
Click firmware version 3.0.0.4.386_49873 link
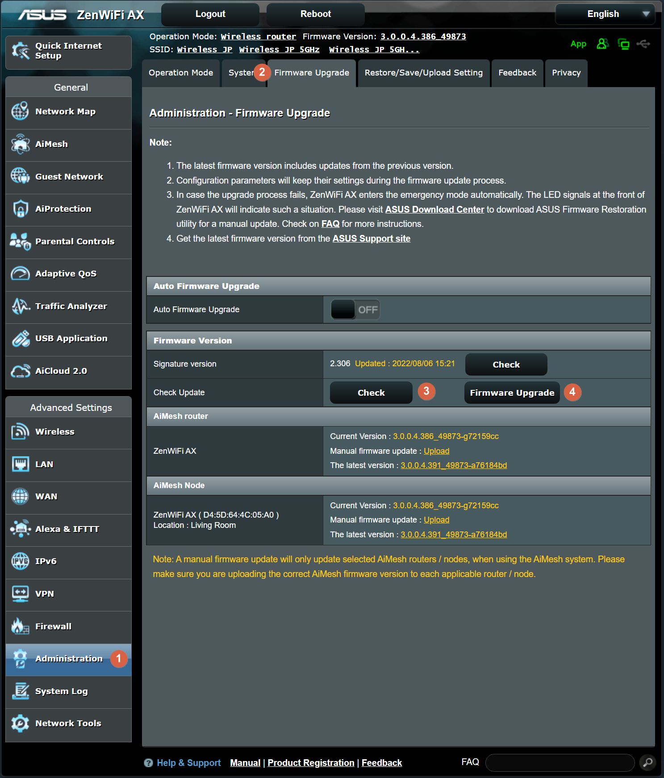pyautogui.click(x=423, y=37)
